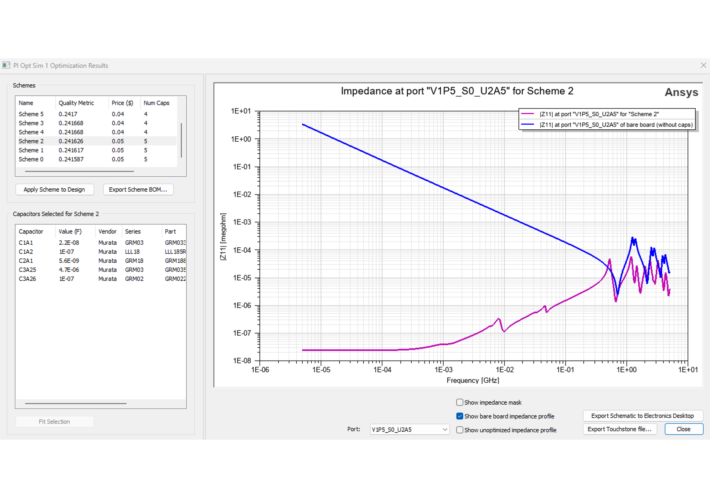Click the Schemes list vertical scrollbar

pos(181,140)
